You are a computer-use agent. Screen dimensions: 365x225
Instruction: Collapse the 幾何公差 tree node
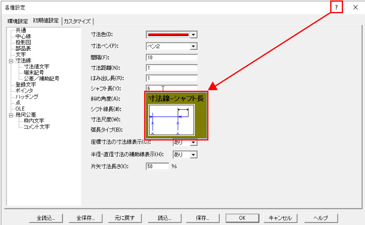10,115
